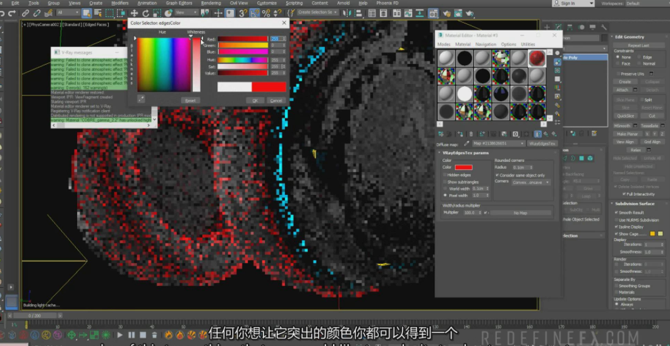Screen dimensions: 670x346
Task: Enable the Hidden edges checkbox
Action: [x=445, y=175]
